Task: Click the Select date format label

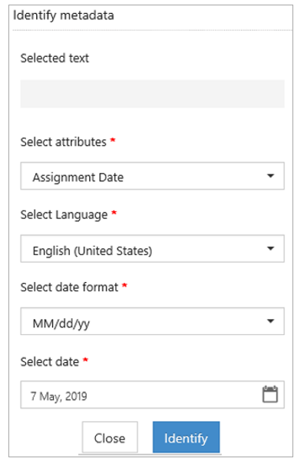Action: (x=69, y=287)
